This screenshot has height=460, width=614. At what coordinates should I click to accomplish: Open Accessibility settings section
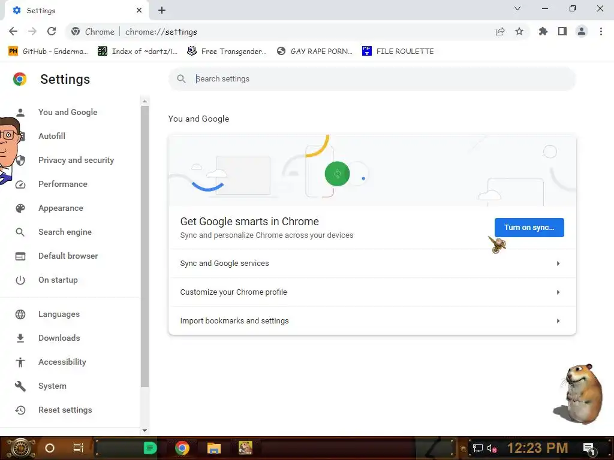coord(62,362)
